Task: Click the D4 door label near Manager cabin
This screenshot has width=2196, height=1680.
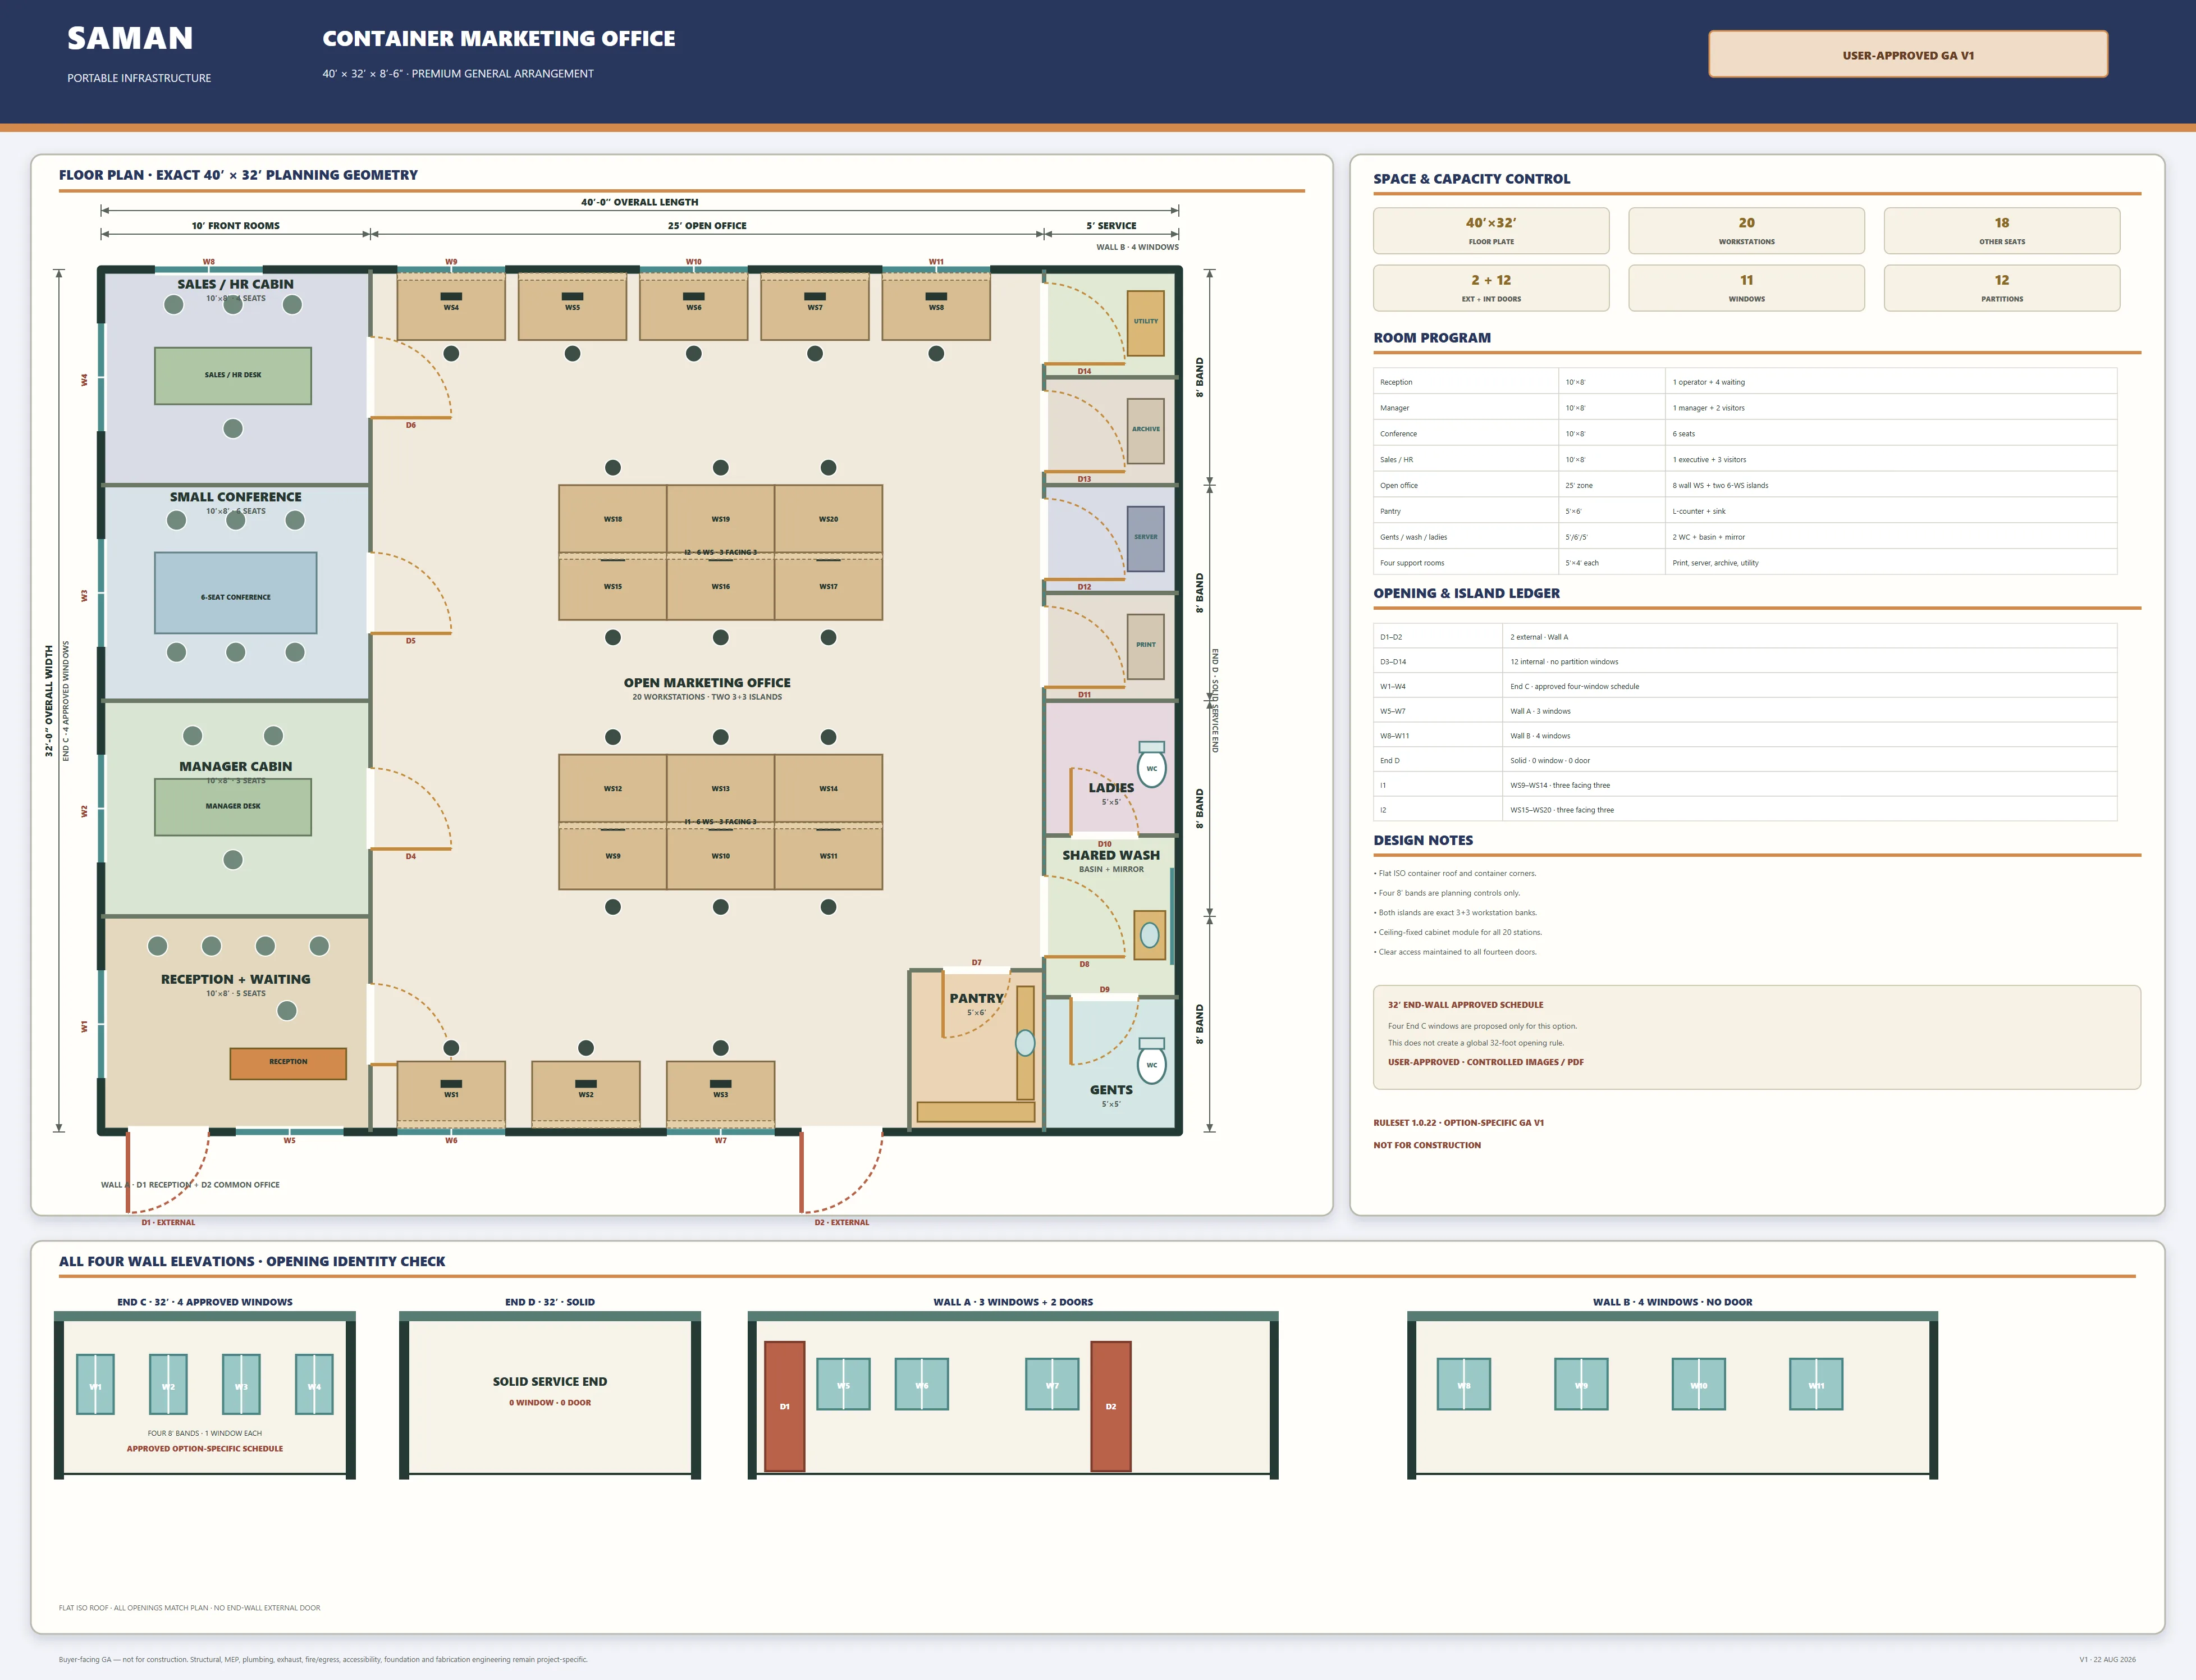Action: 411,856
